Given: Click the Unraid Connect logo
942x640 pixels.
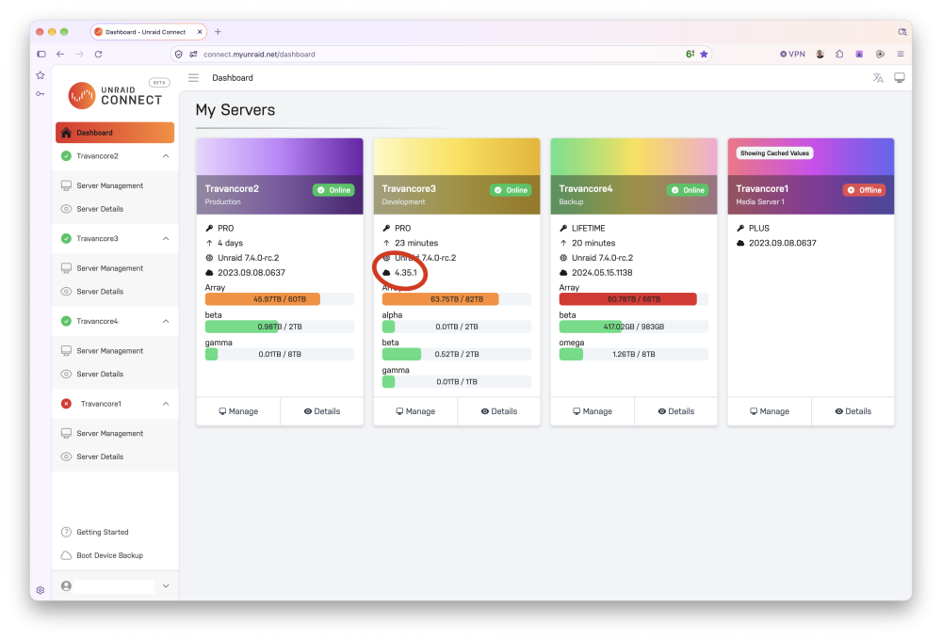Looking at the screenshot, I should [x=115, y=95].
